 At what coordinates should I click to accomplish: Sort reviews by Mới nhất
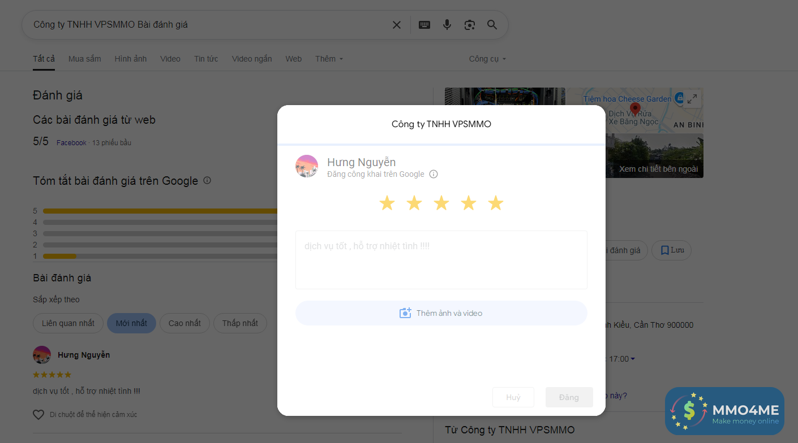[131, 323]
